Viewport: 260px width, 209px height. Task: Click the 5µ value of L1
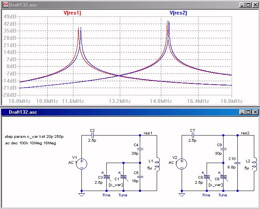pos(149,168)
